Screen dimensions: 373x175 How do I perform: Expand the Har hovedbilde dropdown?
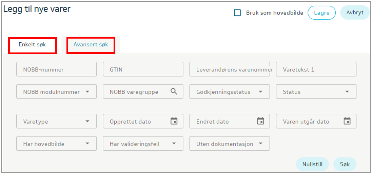87,144
